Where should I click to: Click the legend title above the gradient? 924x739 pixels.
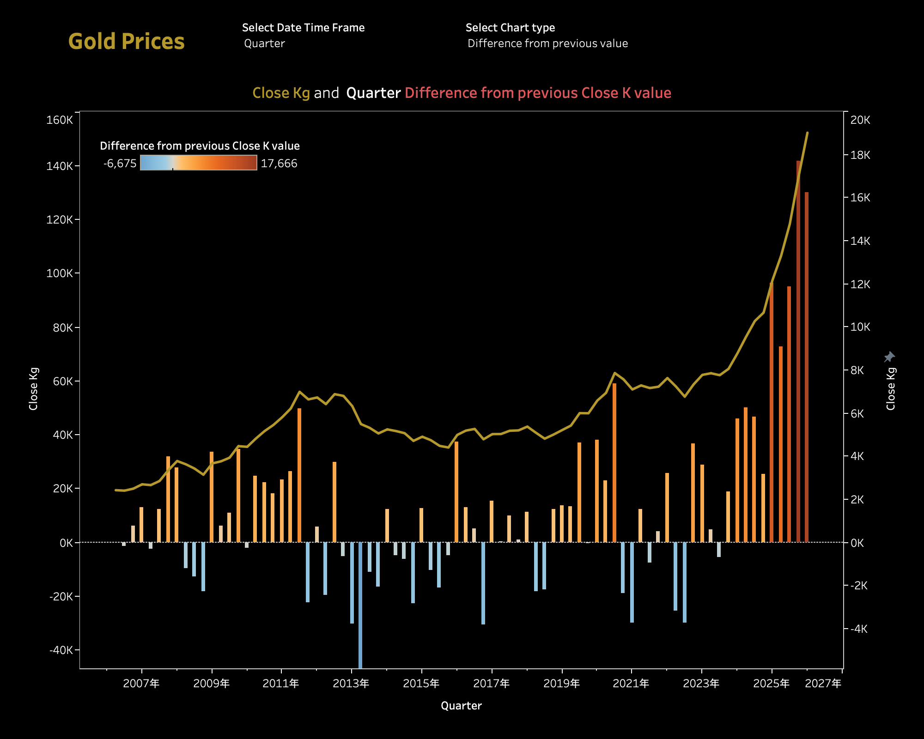[x=200, y=146]
